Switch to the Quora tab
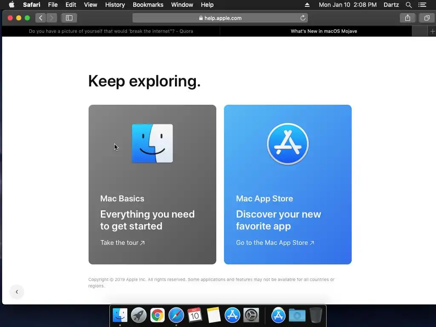Viewport: 436px width, 327px height. (111, 31)
